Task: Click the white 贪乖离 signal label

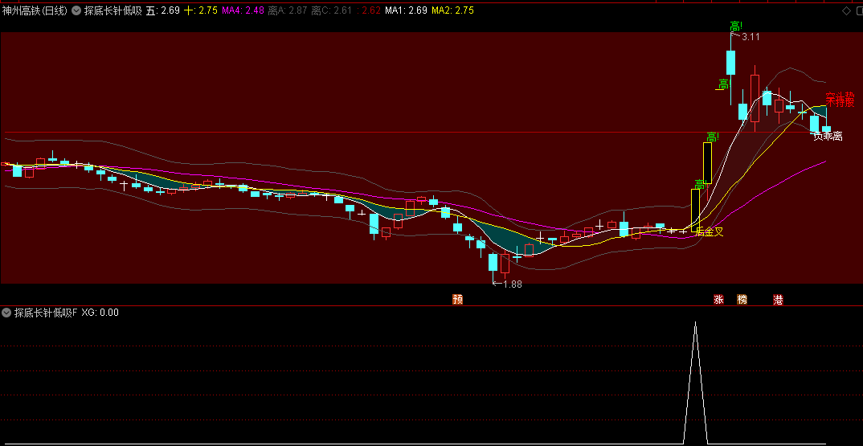Action: pyautogui.click(x=828, y=136)
